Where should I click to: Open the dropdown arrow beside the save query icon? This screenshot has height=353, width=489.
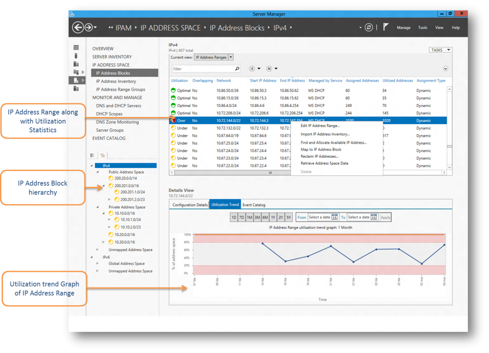(x=276, y=69)
